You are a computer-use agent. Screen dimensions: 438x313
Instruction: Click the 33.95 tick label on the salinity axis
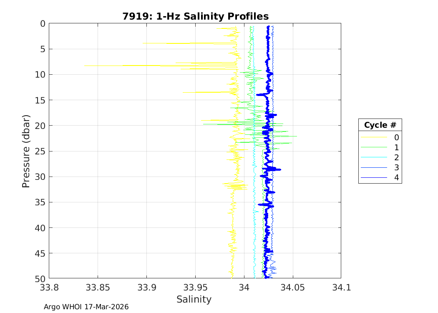(x=195, y=288)
